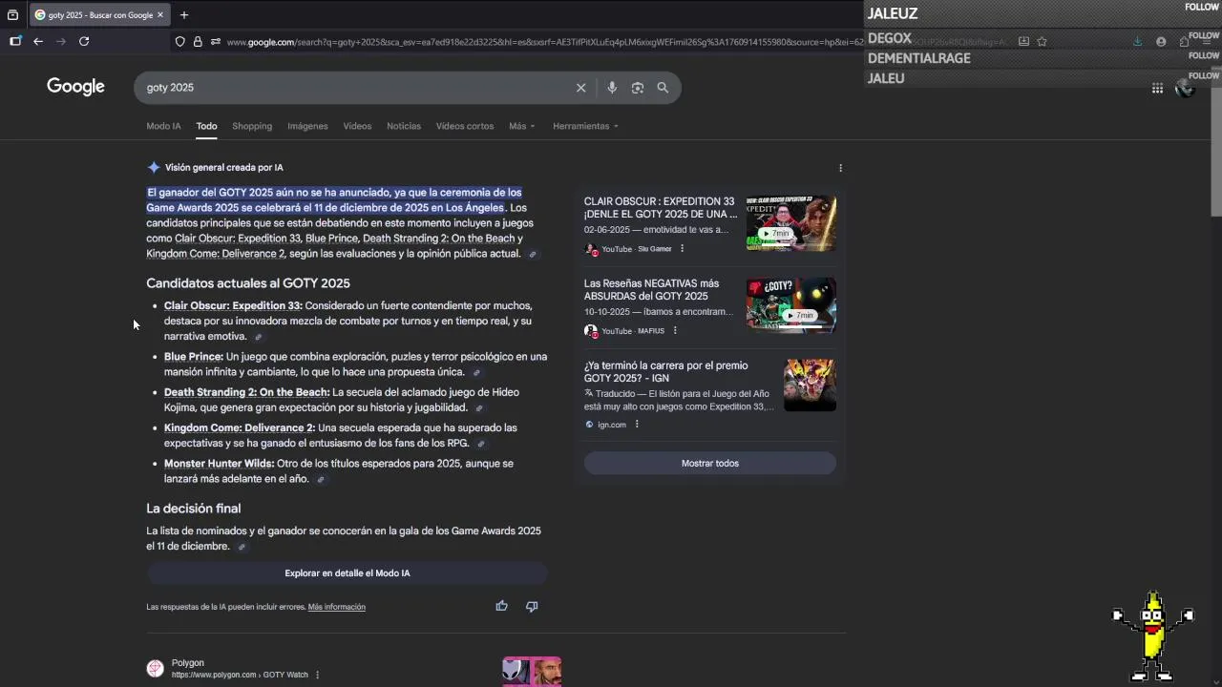Open Blue Prince bullet link
Screen dimensions: 1222x687
pos(194,357)
